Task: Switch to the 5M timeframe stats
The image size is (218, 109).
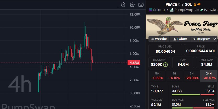Action: (x=157, y=76)
